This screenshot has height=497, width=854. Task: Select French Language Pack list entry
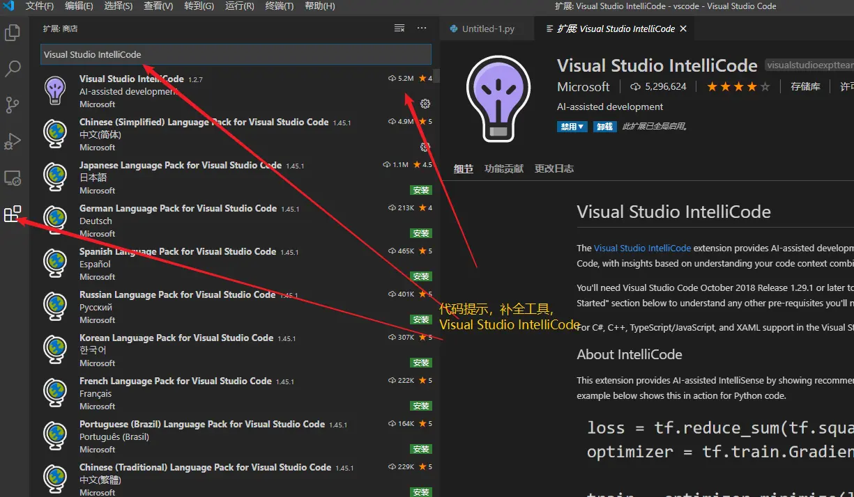236,393
